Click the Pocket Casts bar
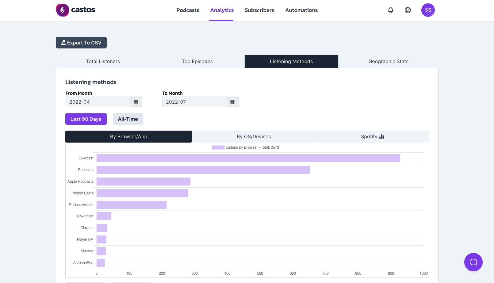The width and height of the screenshot is (494, 283). (142, 193)
